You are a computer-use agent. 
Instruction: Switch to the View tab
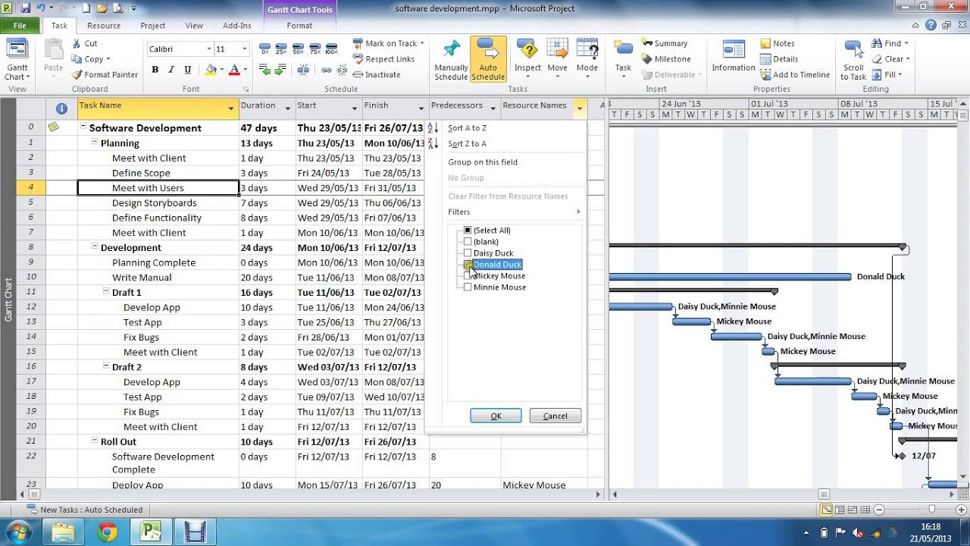(194, 26)
